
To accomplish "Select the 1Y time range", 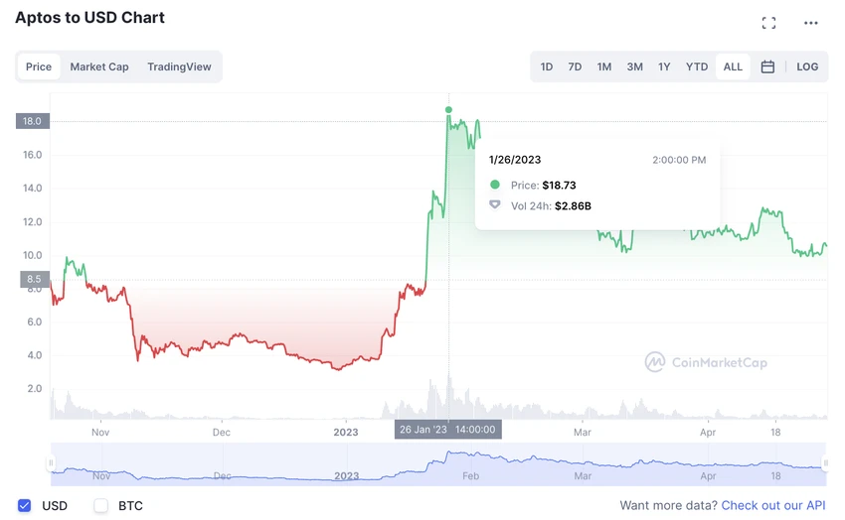I will tap(664, 66).
